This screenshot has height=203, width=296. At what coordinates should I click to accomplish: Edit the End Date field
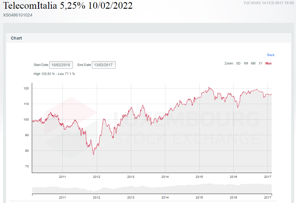pos(104,65)
